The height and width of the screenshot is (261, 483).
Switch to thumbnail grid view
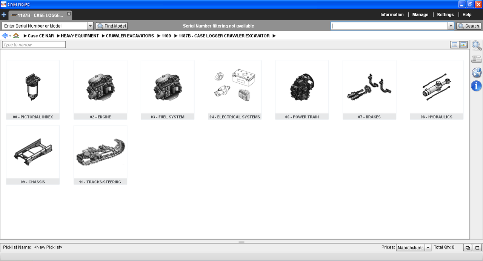click(x=463, y=45)
